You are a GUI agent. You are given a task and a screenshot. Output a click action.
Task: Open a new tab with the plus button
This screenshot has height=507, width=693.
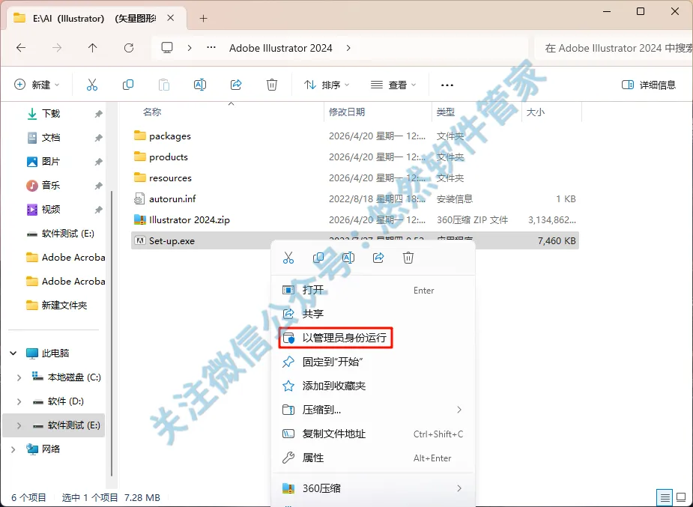[203, 19]
